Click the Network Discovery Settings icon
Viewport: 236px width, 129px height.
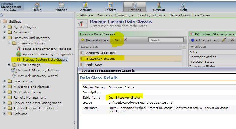[14, 70]
